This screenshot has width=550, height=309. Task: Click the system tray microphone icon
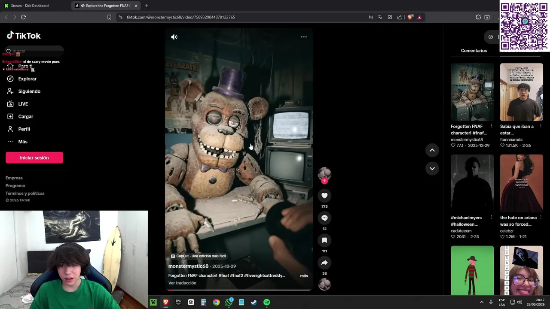[x=491, y=303]
